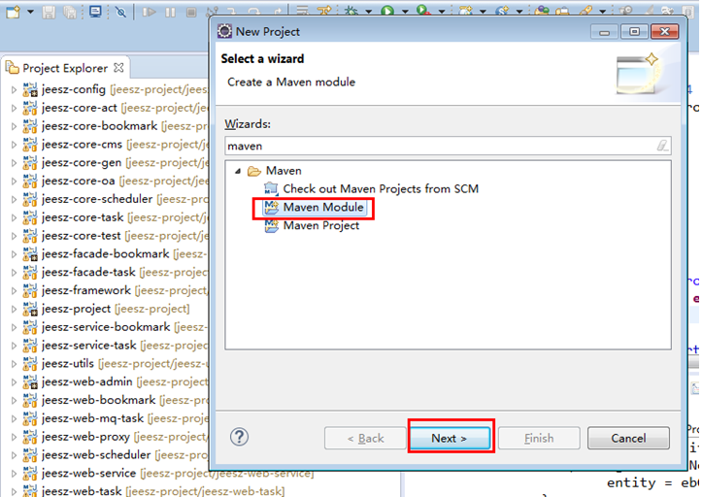Click the Save toolbar icon
This screenshot has height=497, width=702.
coord(49,12)
